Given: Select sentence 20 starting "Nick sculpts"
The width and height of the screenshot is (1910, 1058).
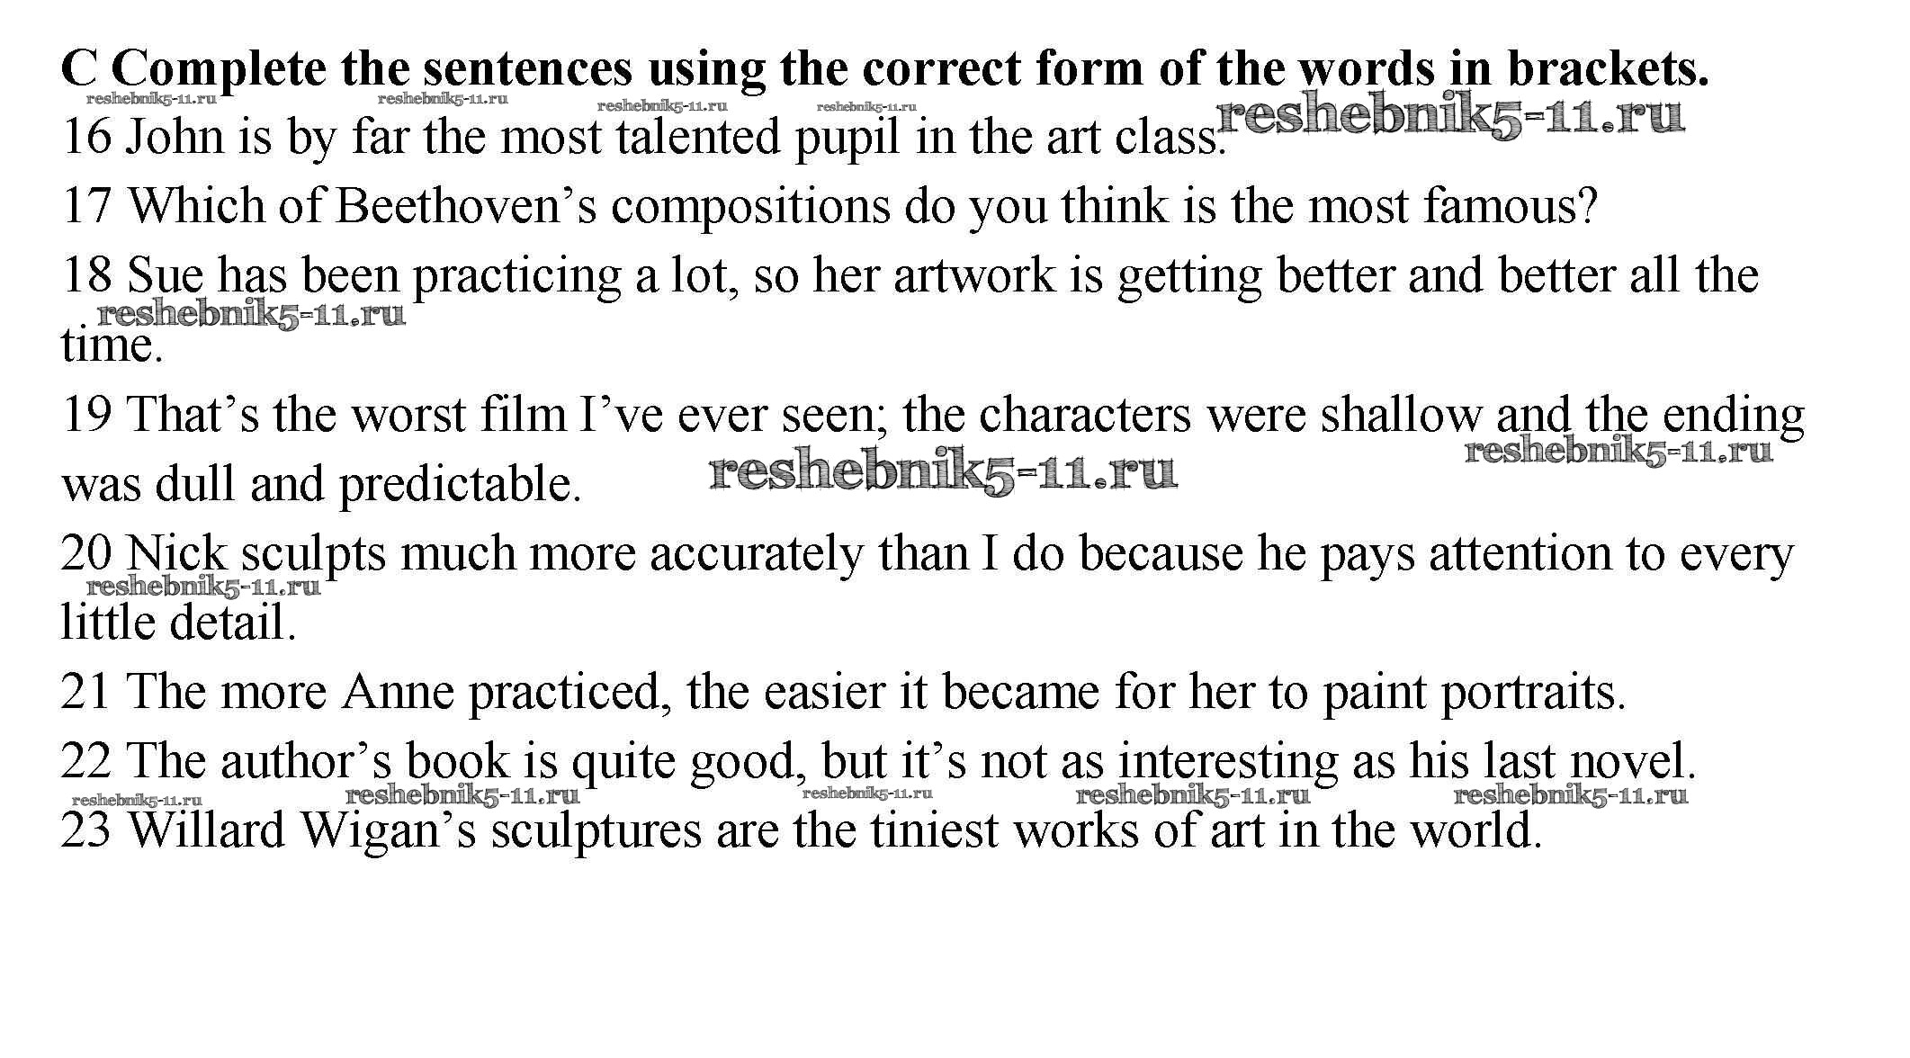Looking at the screenshot, I should tap(927, 553).
